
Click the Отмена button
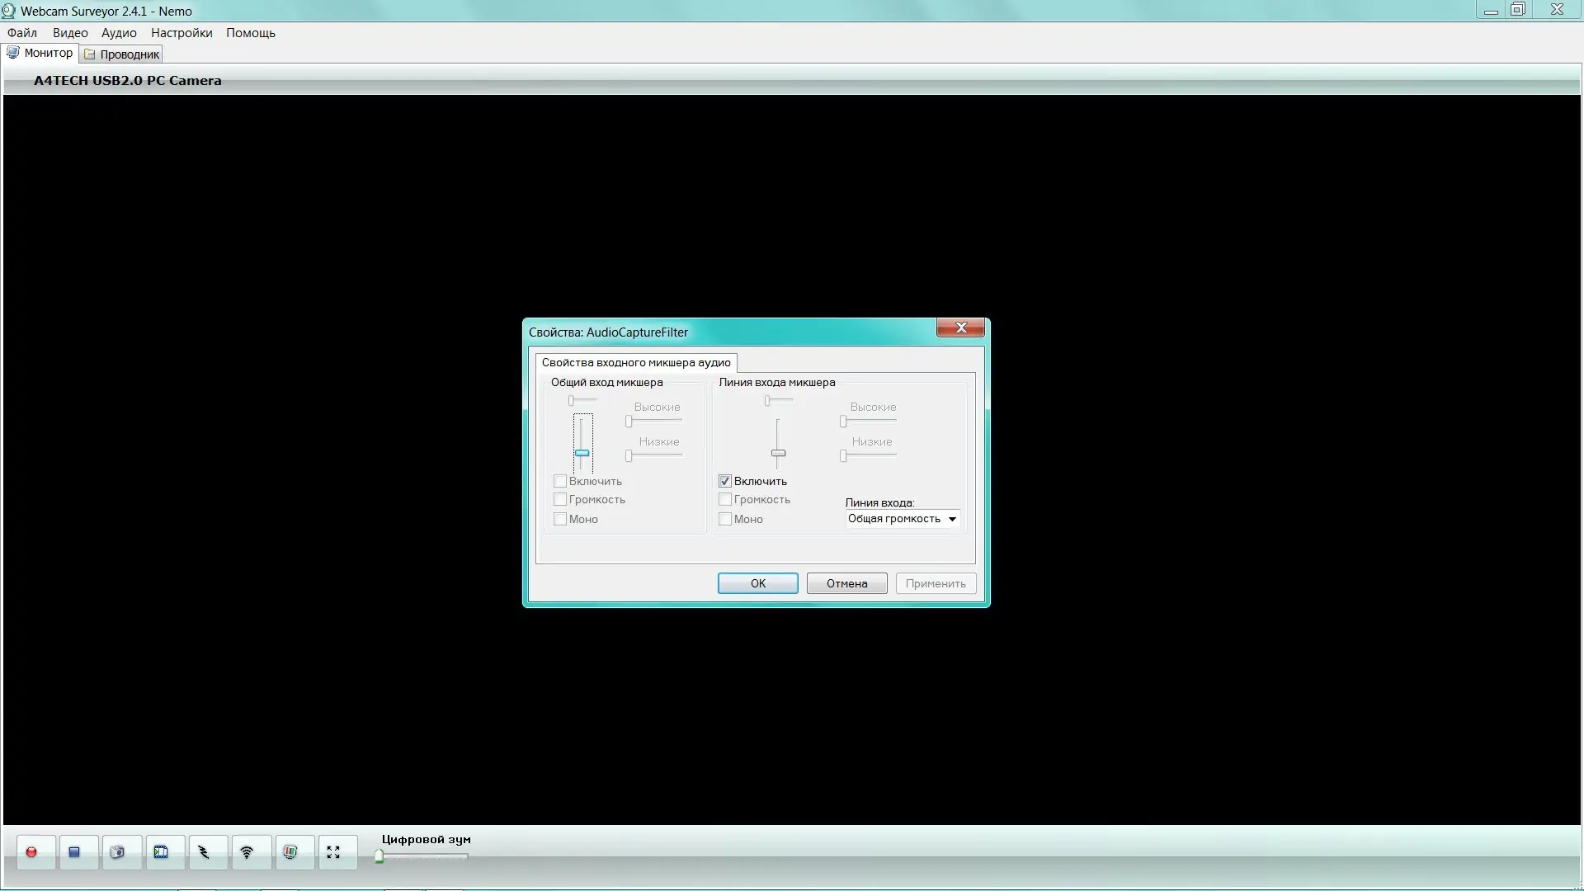pos(846,583)
